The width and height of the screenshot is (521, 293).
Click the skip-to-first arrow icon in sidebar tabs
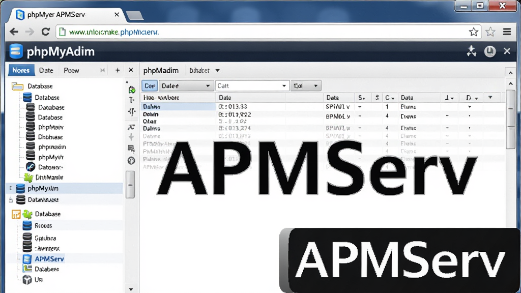103,70
